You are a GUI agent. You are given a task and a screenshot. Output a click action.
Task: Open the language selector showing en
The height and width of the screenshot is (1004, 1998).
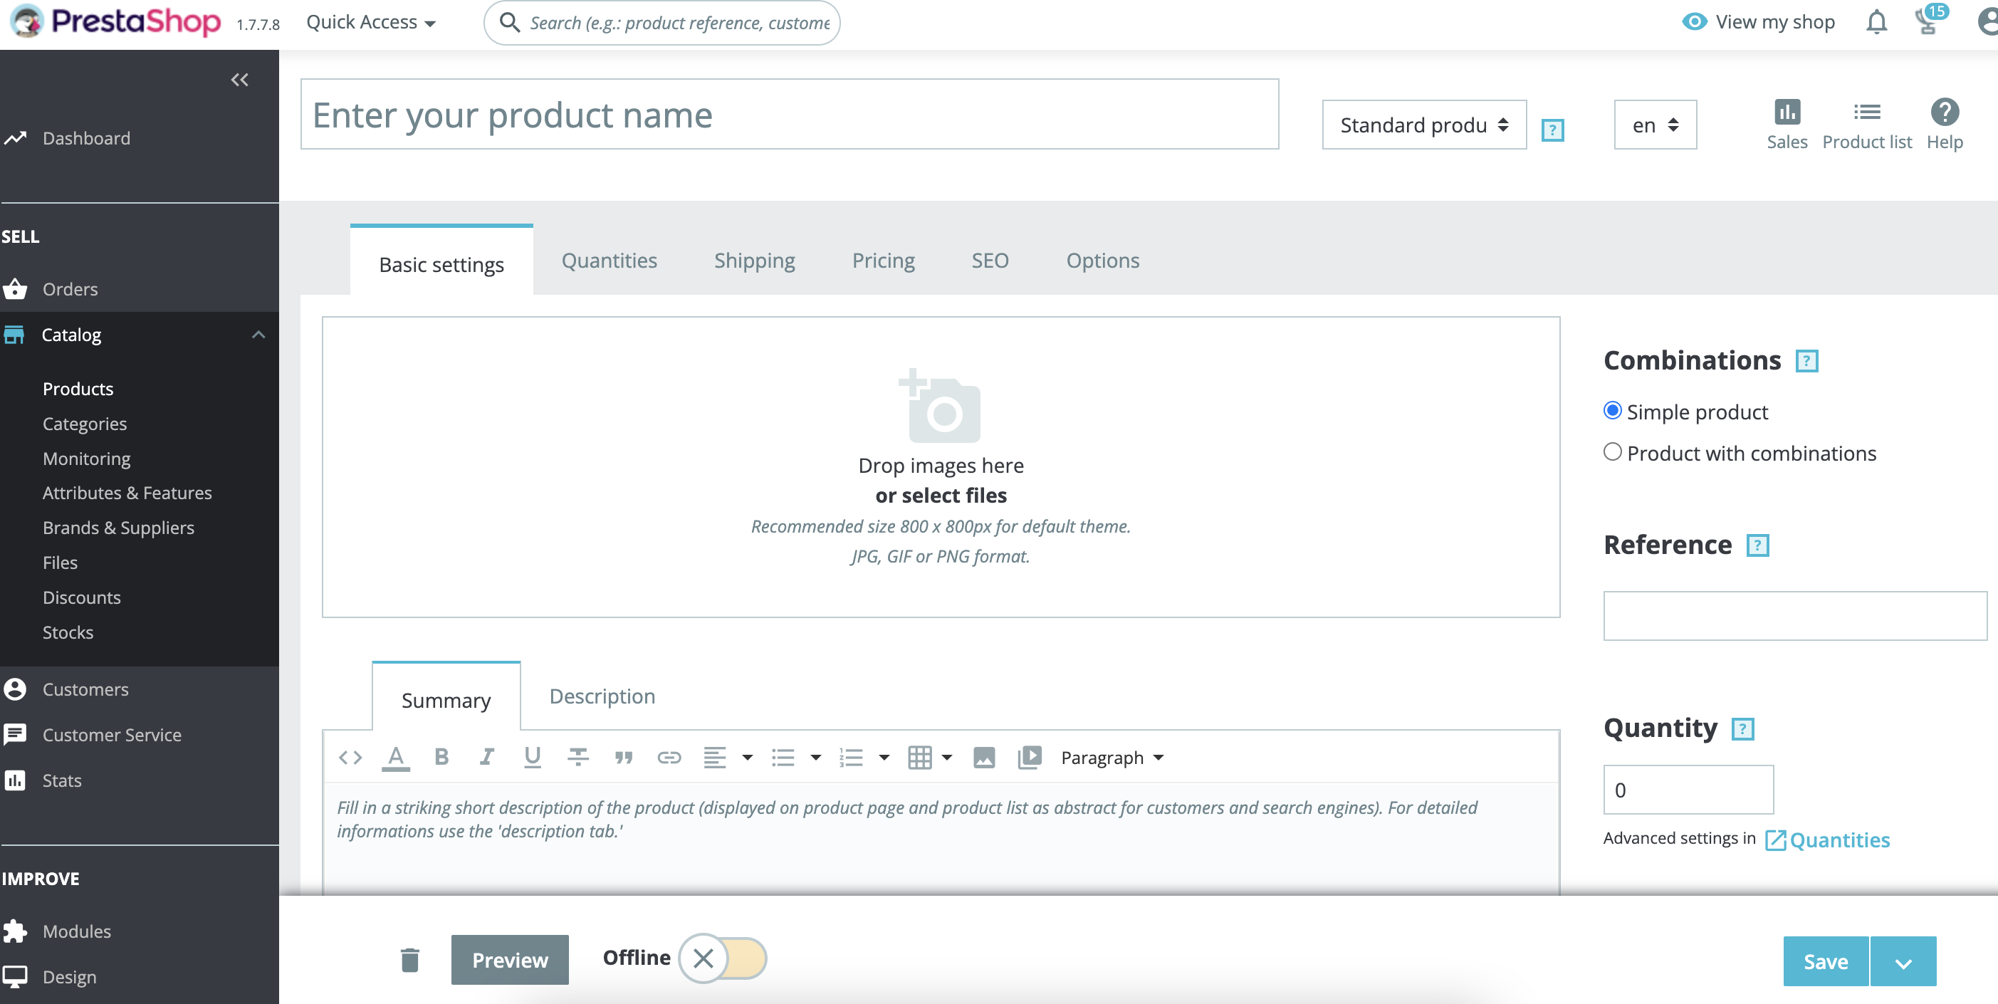click(1654, 124)
